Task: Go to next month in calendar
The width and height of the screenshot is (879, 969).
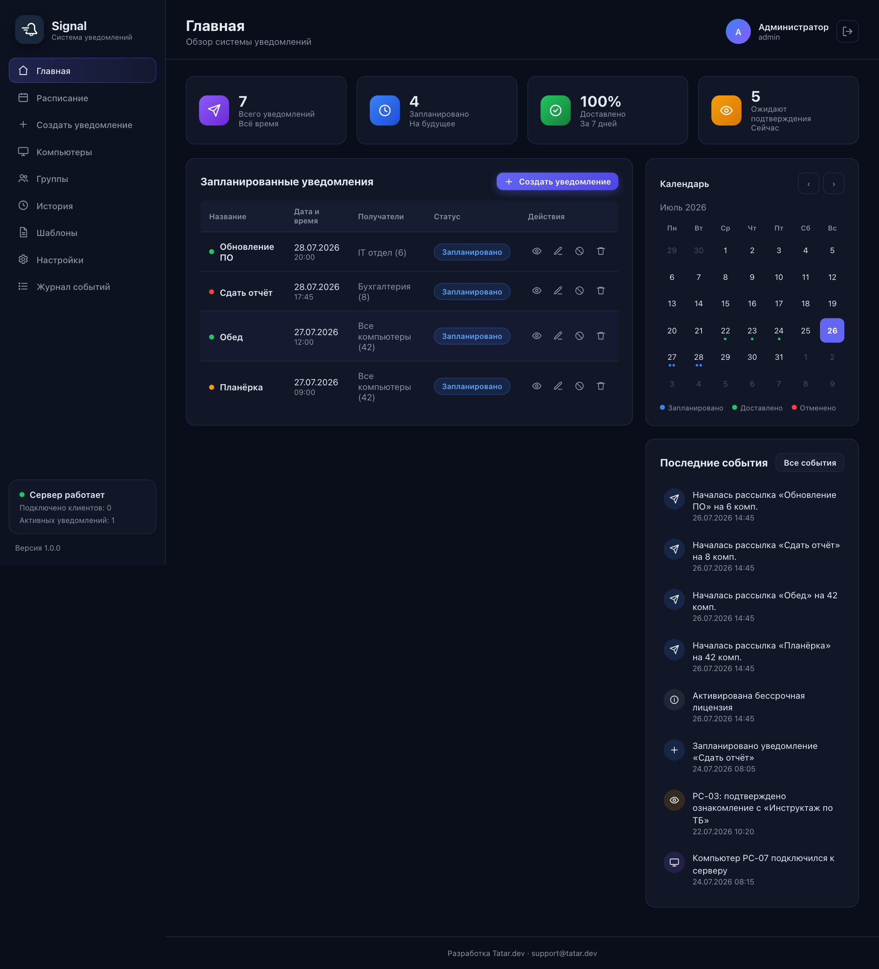Action: point(833,184)
